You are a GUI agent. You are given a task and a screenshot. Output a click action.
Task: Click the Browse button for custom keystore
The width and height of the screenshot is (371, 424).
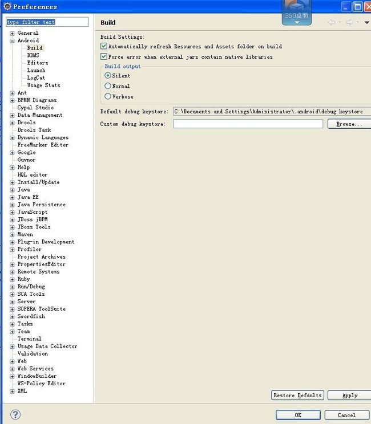click(349, 124)
